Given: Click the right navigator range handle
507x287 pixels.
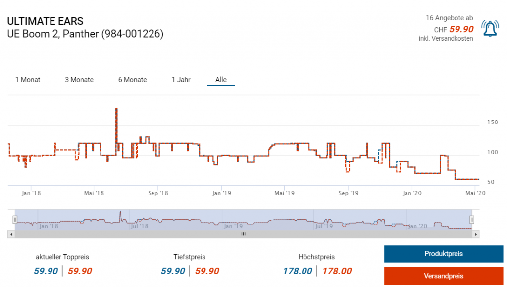Looking at the screenshot, I should point(472,220).
